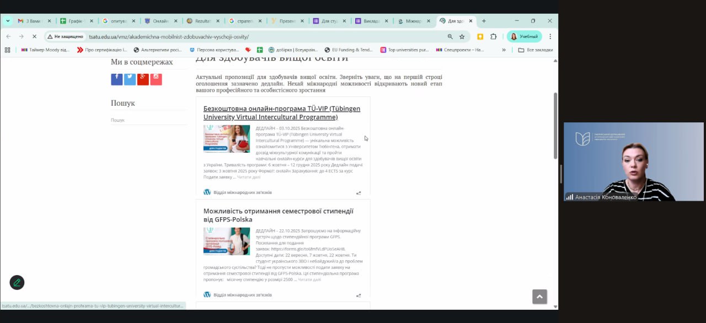706x323 pixels.
Task: Open Chrome three-dot menu
Action: [550, 36]
